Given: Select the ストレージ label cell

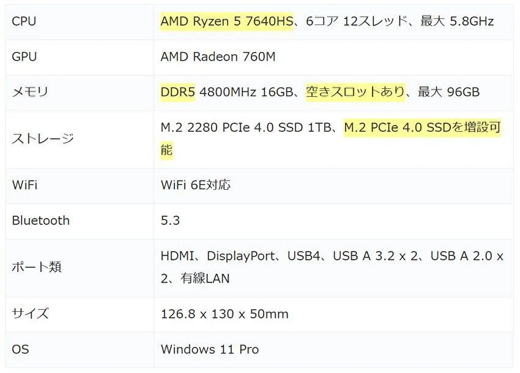Looking at the screenshot, I should point(80,139).
